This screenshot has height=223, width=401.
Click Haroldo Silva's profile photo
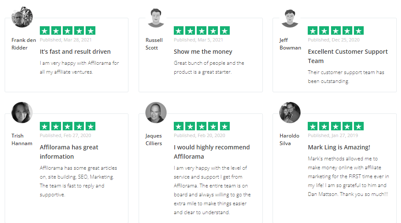coord(290,113)
